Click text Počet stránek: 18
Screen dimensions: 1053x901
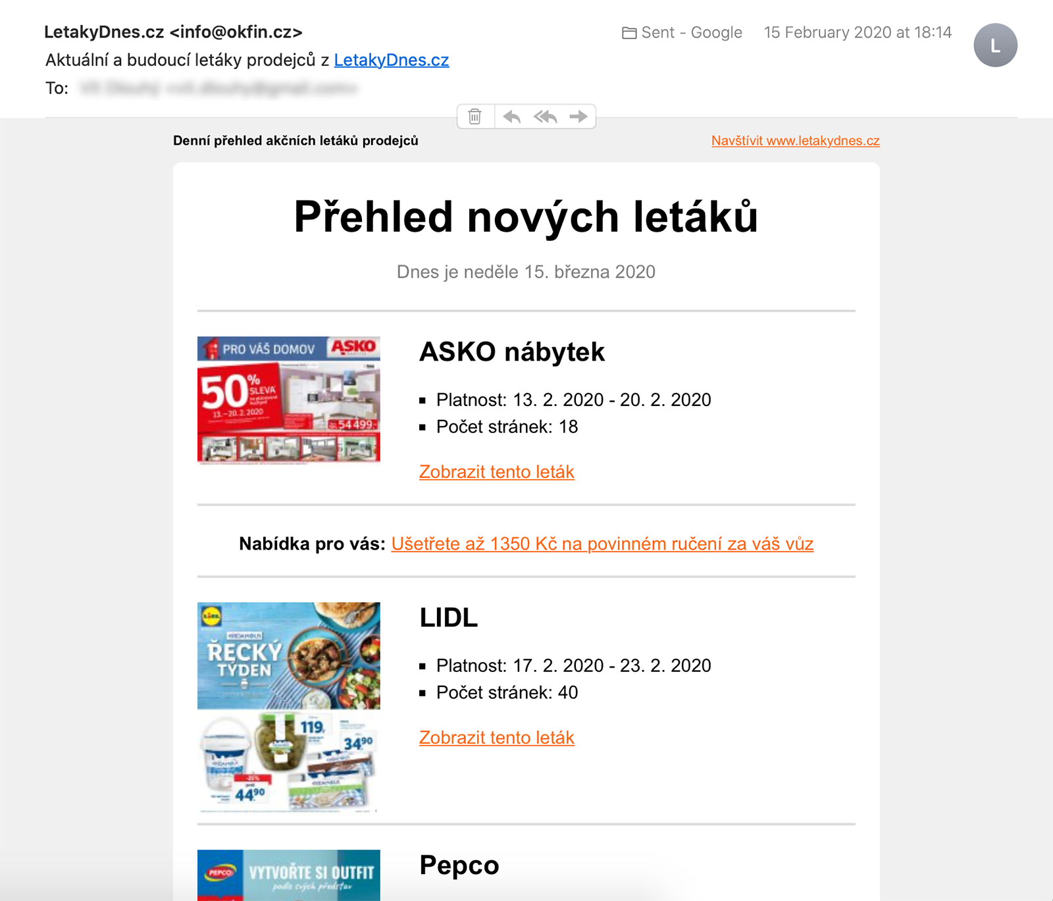[507, 427]
